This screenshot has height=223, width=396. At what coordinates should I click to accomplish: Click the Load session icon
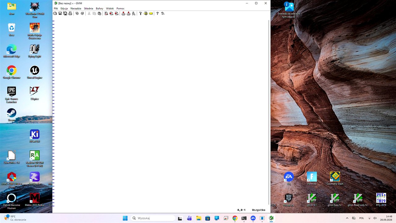[123, 13]
